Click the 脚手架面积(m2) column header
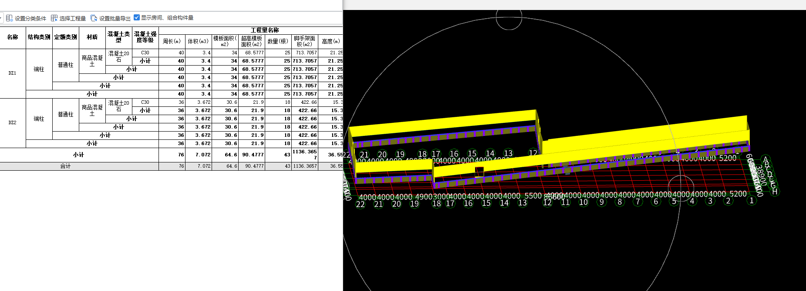Image resolution: width=806 pixels, height=291 pixels. point(305,42)
